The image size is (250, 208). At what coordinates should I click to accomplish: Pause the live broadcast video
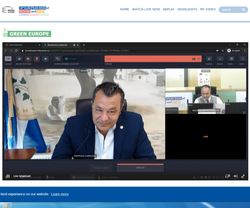click(8, 176)
